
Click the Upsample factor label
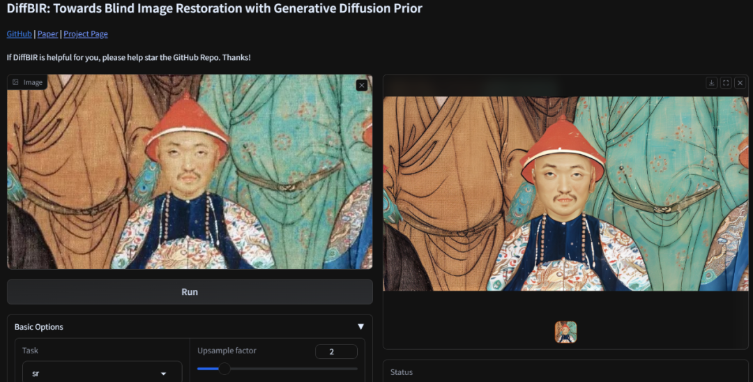coord(227,351)
